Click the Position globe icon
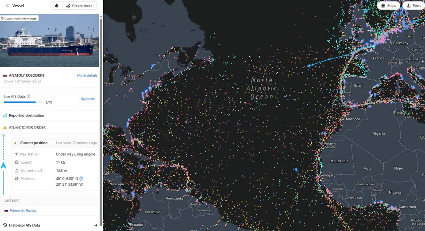The image size is (425, 231). click(16, 179)
